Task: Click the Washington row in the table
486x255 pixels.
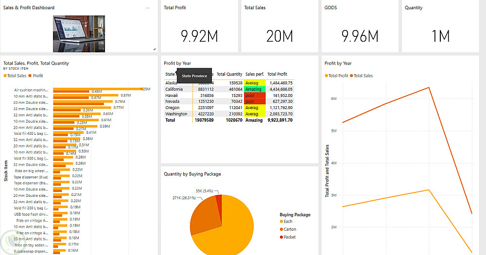Action: (229, 114)
